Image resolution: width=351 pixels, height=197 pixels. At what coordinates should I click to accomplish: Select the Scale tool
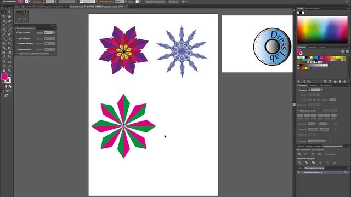[x=9, y=39]
